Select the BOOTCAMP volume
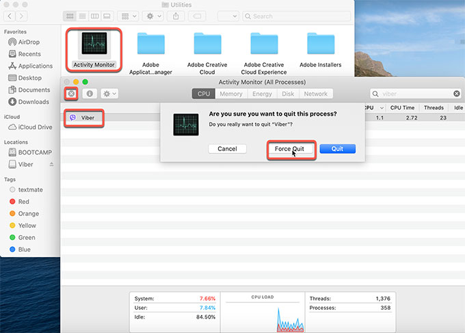The image size is (465, 333). (x=34, y=152)
